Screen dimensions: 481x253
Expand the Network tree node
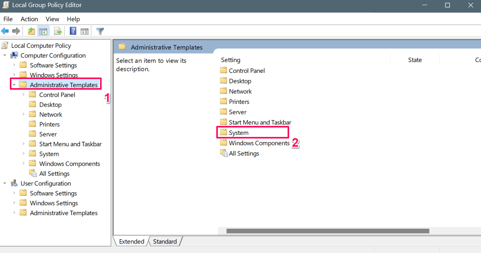point(24,114)
